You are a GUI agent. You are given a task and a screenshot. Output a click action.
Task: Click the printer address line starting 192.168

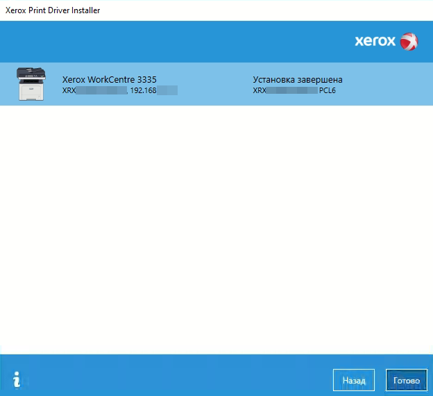point(120,90)
